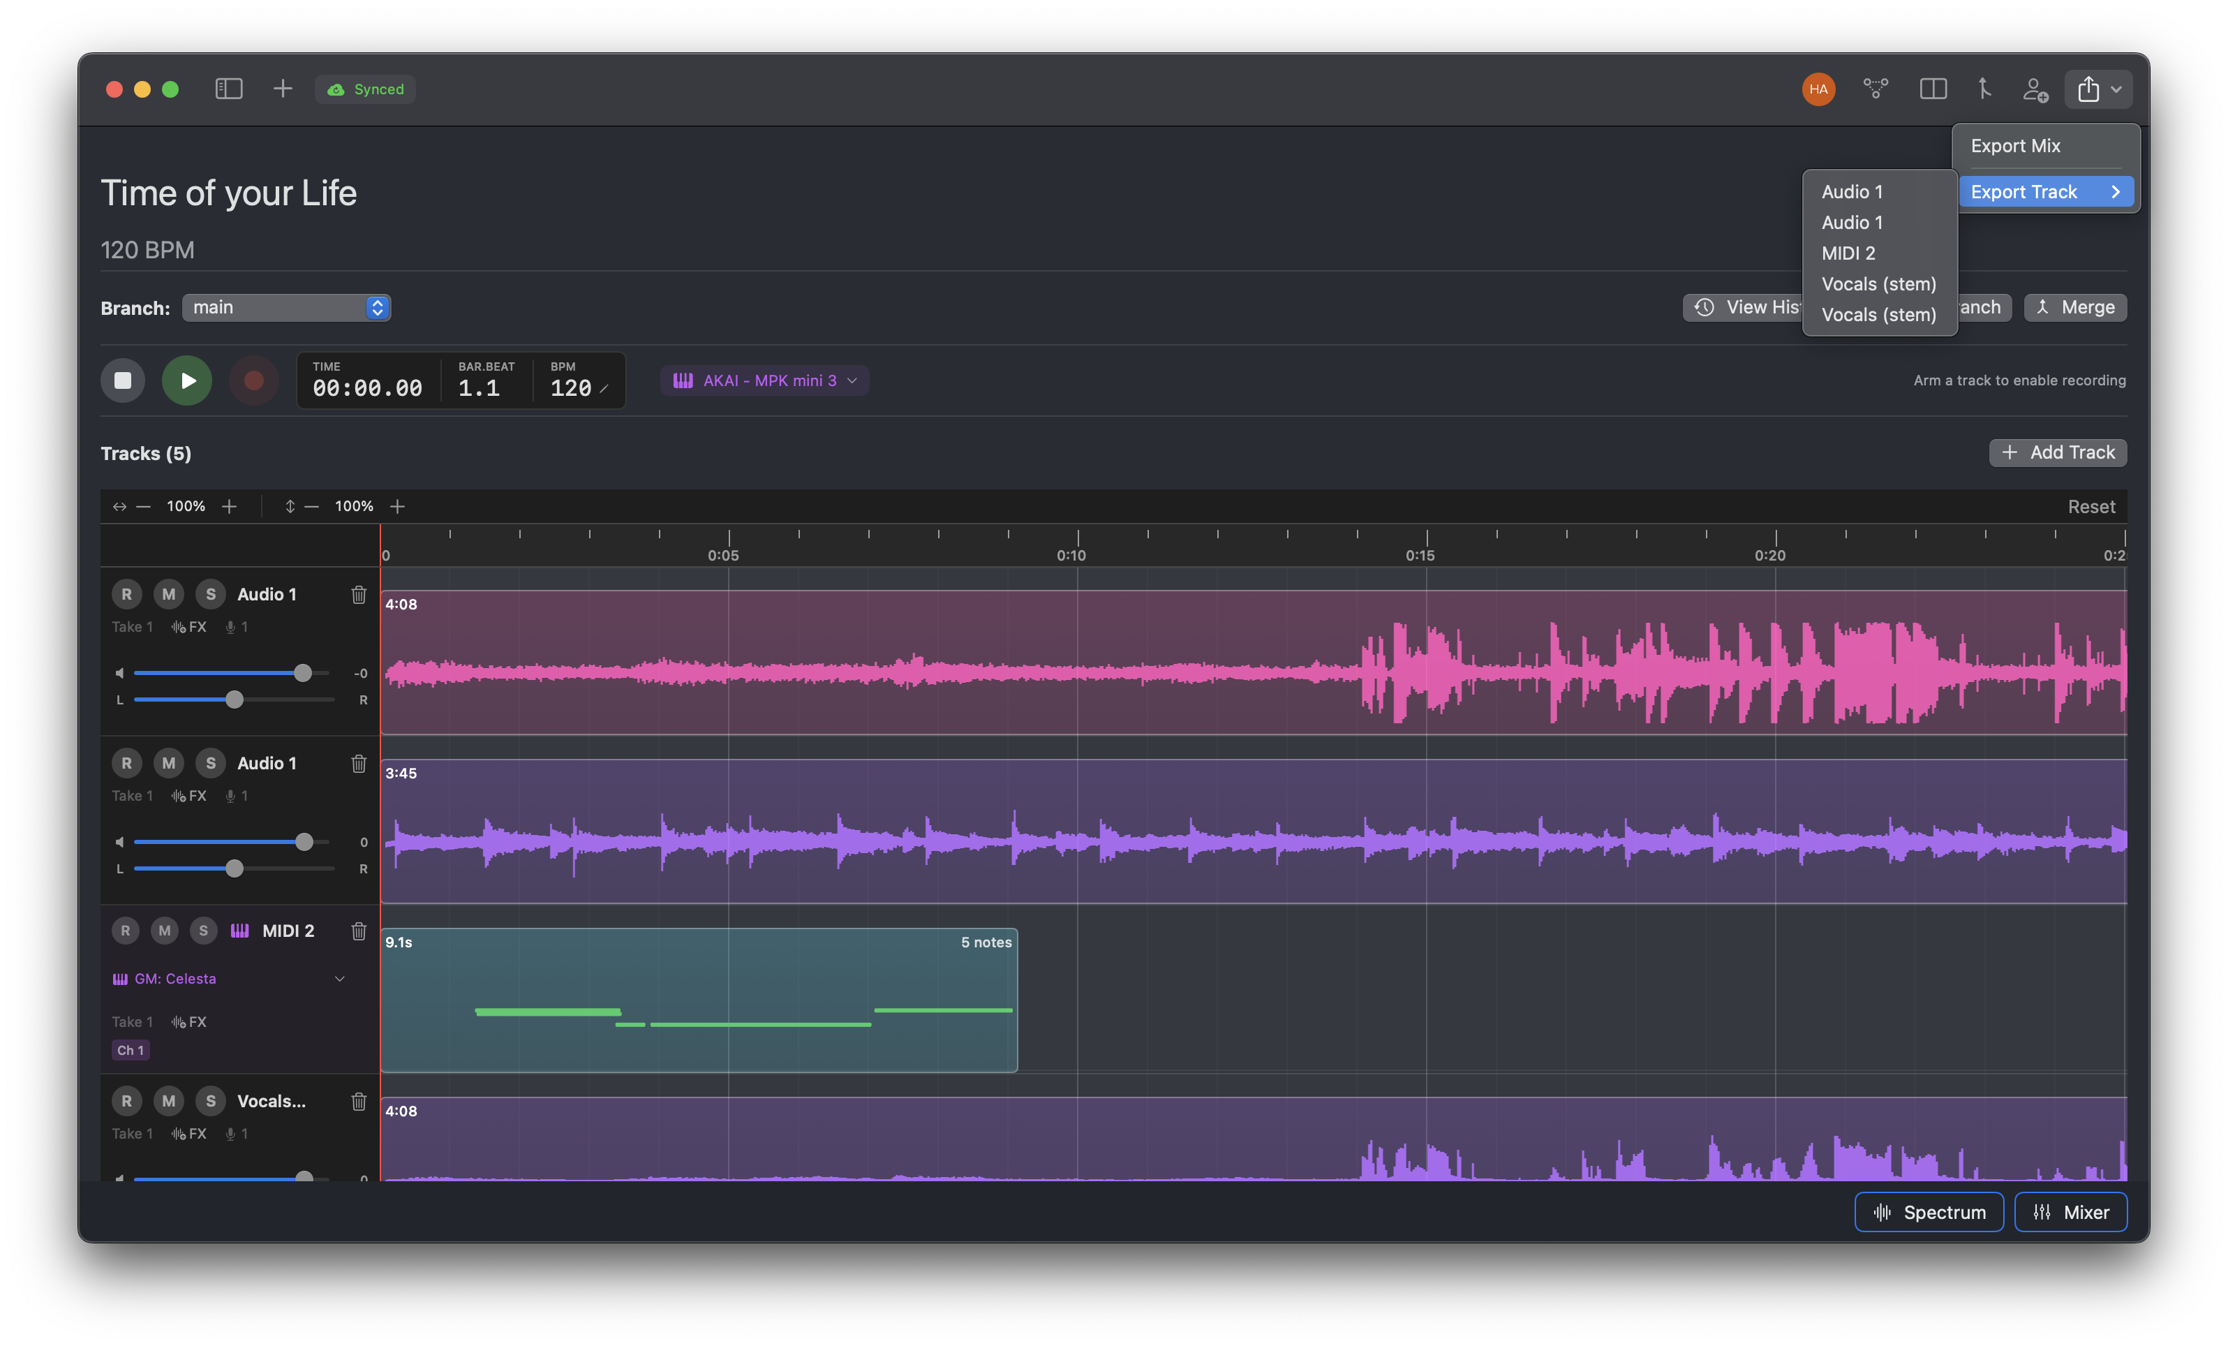Viewport: 2228px width, 1346px height.
Task: Click the microphone input icon on Audio 1
Action: point(230,626)
